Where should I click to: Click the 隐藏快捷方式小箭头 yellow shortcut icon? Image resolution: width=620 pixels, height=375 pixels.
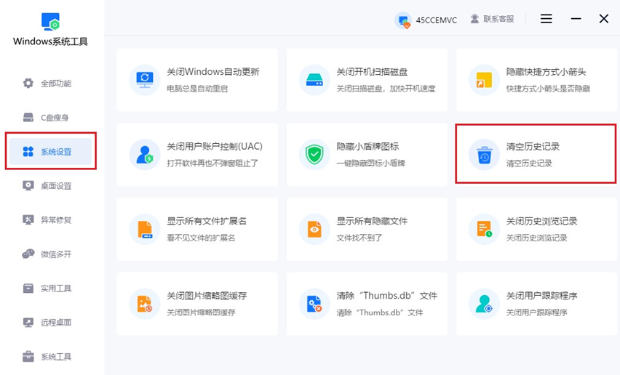pyautogui.click(x=484, y=80)
